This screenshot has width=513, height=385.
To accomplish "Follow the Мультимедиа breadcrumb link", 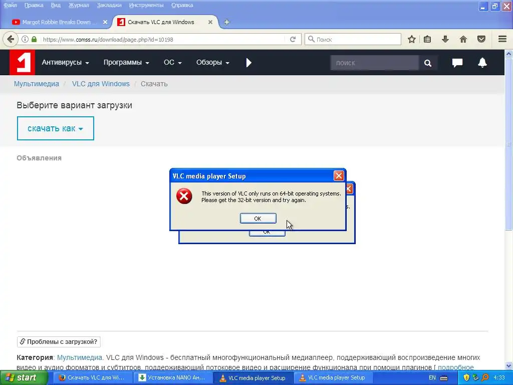I will [x=36, y=84].
